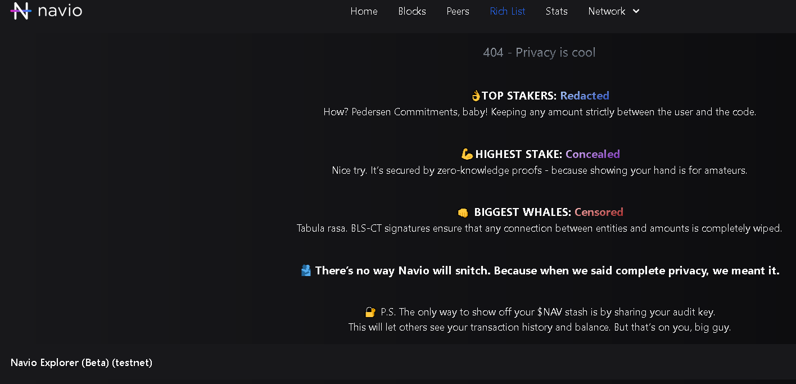Open the Peers page
Image resolution: width=796 pixels, height=384 pixels.
point(458,11)
